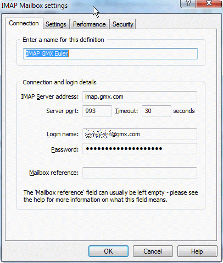
Task: Click the Timeout field showing 30
Action: 157,111
